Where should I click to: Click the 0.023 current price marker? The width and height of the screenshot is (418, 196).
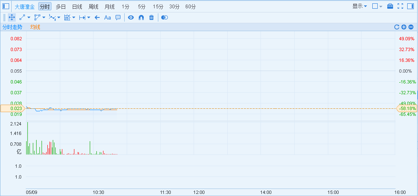point(12,108)
